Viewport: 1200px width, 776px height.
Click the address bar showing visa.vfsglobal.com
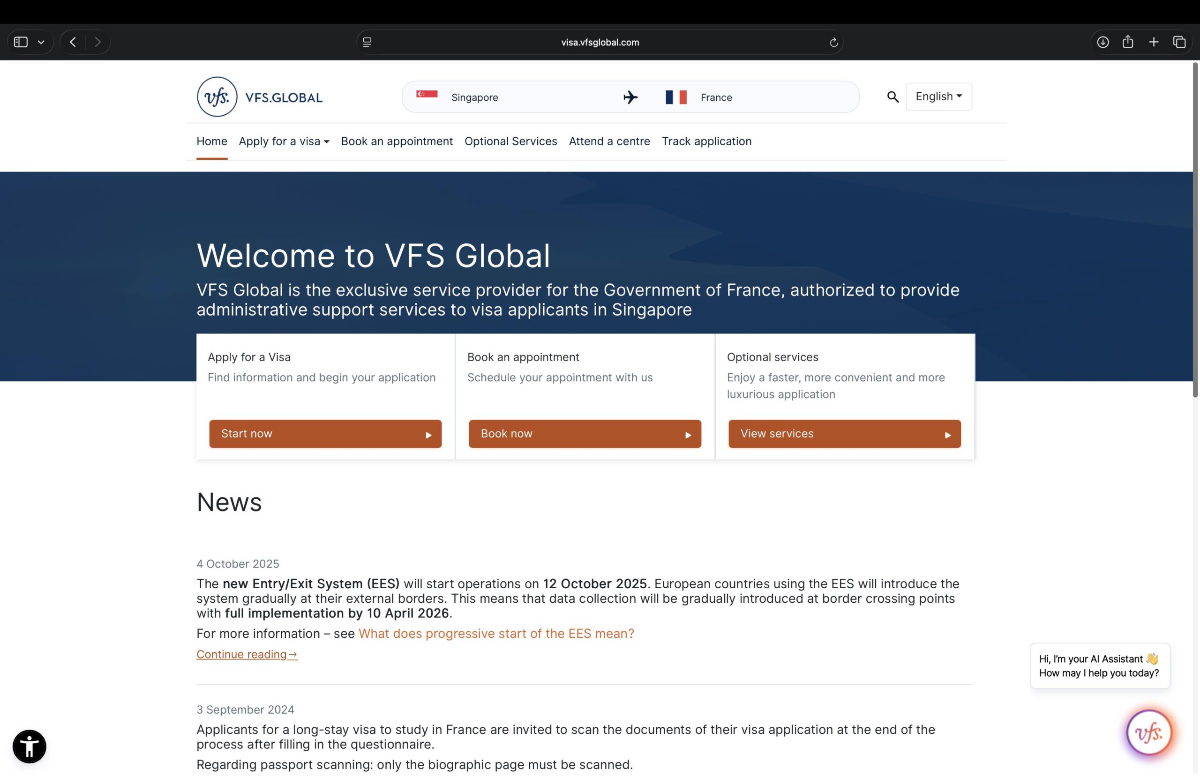(600, 42)
